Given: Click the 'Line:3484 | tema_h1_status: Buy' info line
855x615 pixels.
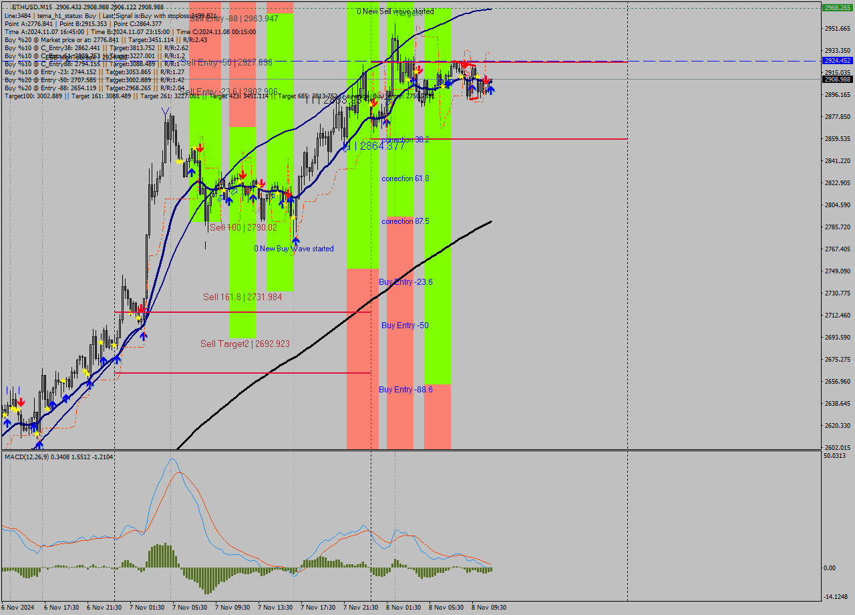Looking at the screenshot, I should (110, 15).
